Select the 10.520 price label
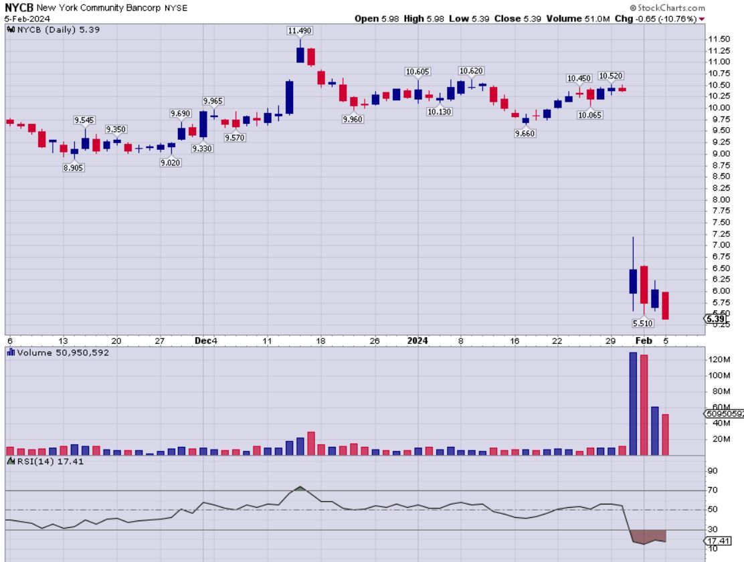The height and width of the screenshot is (562, 744). click(611, 76)
